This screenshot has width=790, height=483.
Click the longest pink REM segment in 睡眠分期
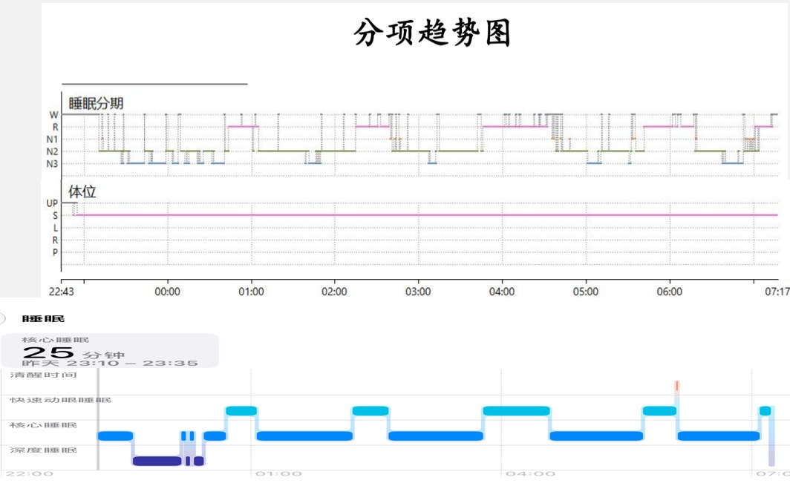(x=515, y=126)
